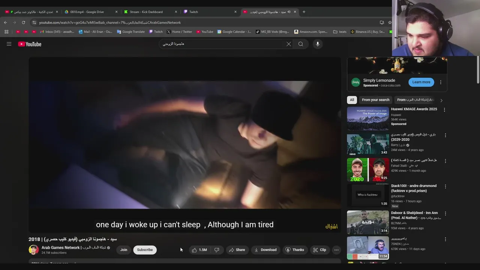Open options for the 7SNEN video
The height and width of the screenshot is (270, 480).
pos(445,239)
